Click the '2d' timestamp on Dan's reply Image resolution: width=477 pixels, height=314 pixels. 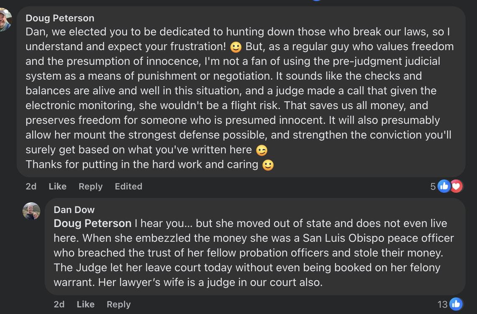59,304
